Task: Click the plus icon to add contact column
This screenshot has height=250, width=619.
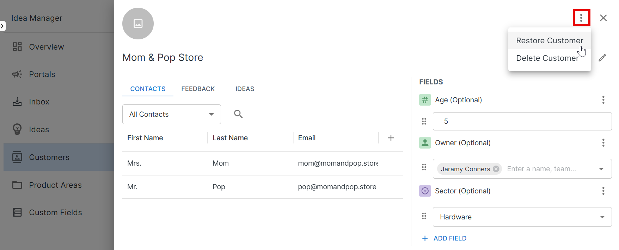Action: (391, 138)
